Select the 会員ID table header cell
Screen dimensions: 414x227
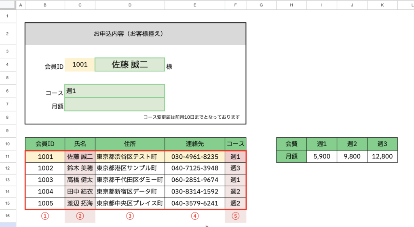(45, 144)
